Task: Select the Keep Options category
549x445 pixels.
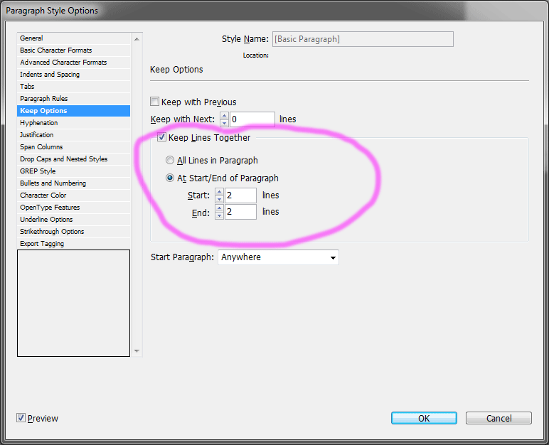Action: [73, 111]
